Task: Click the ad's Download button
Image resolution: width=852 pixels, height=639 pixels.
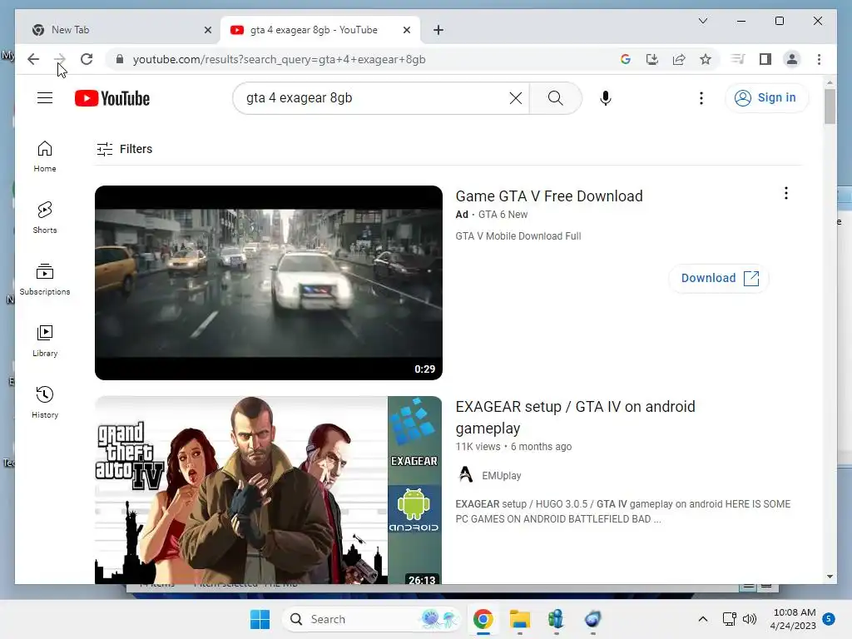Action: coord(719,278)
